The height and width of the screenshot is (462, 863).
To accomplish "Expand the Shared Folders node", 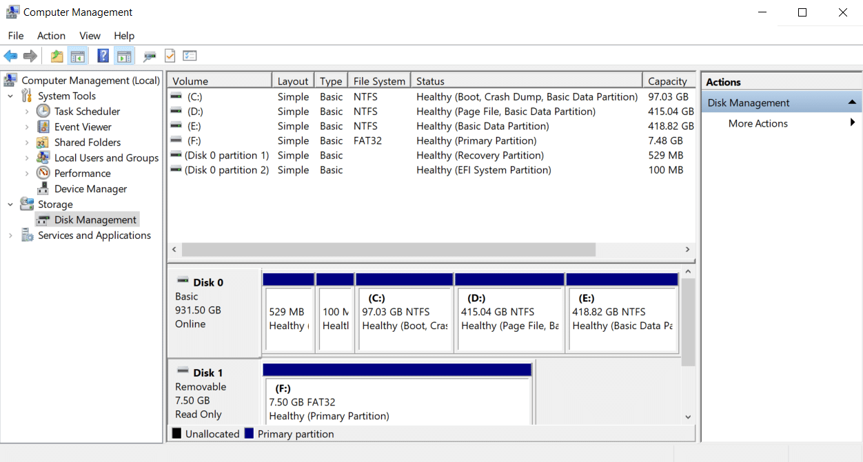I will pos(27,142).
